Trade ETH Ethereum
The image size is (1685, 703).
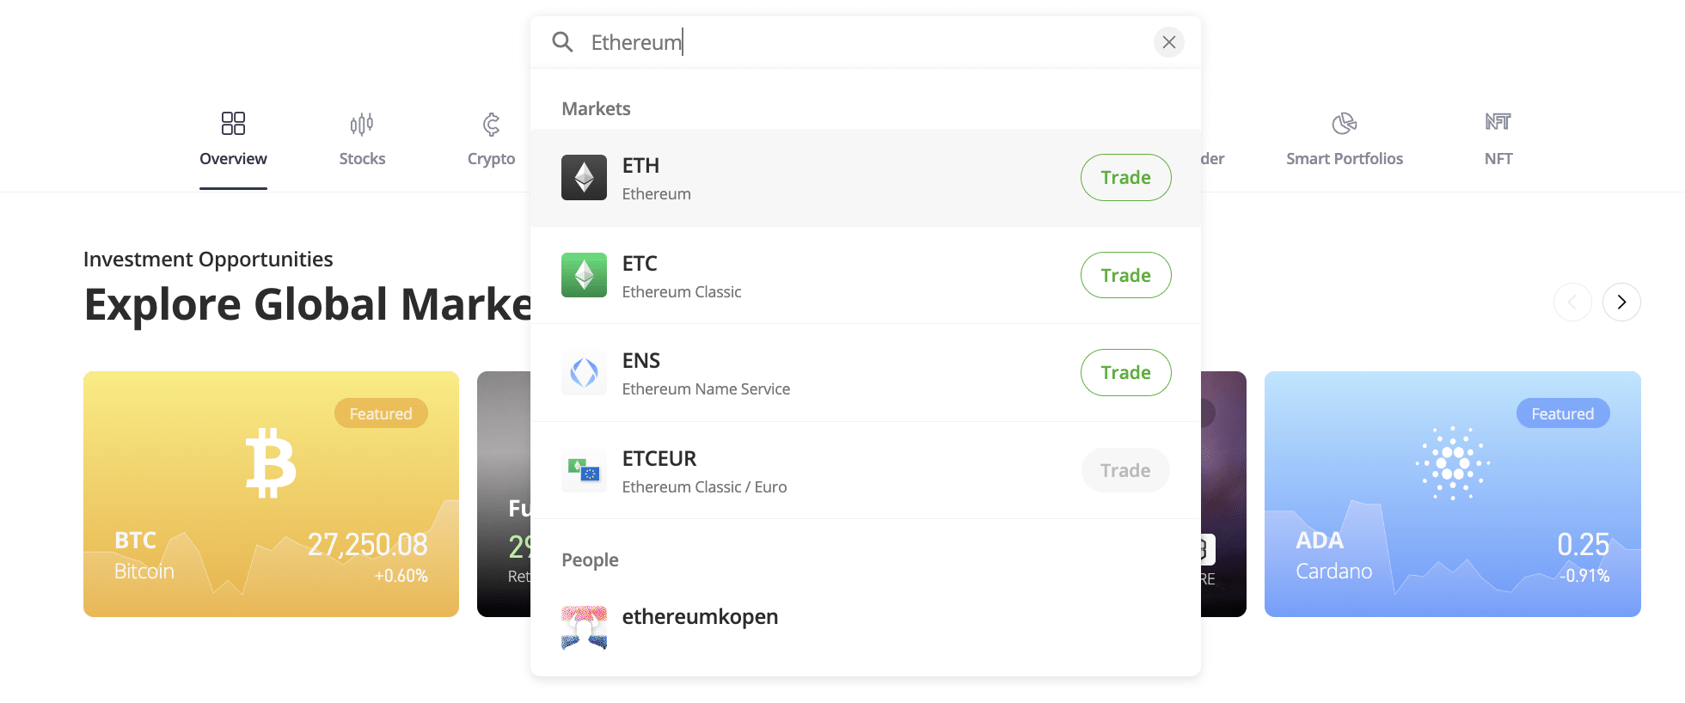(1125, 178)
